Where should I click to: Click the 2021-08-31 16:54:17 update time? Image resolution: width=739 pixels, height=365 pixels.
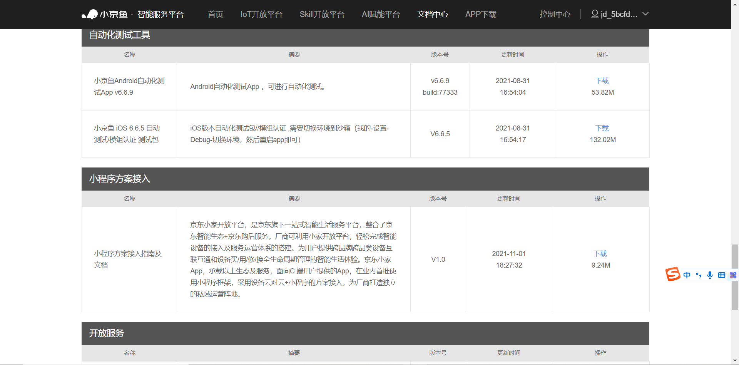tap(513, 134)
